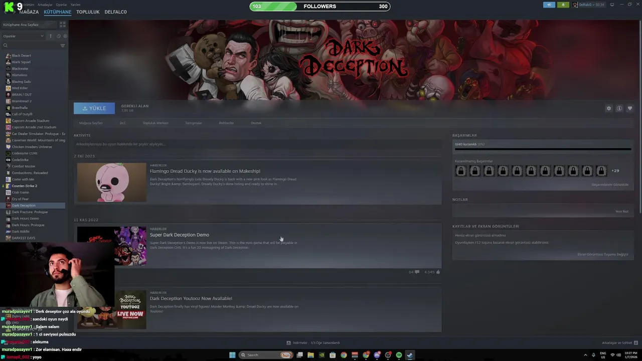The height and width of the screenshot is (361, 642).
Task: Select Dark Fracture: Prologue in library
Action: (30, 212)
